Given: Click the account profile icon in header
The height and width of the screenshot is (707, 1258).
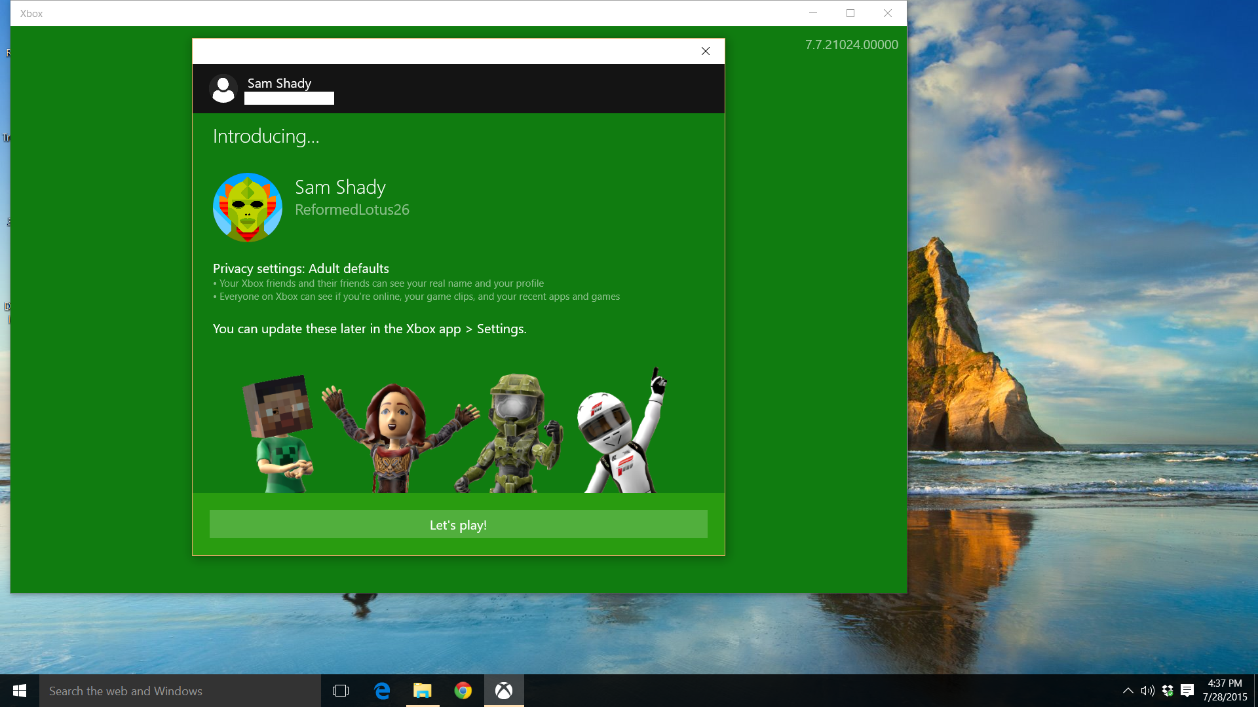Looking at the screenshot, I should click(223, 88).
